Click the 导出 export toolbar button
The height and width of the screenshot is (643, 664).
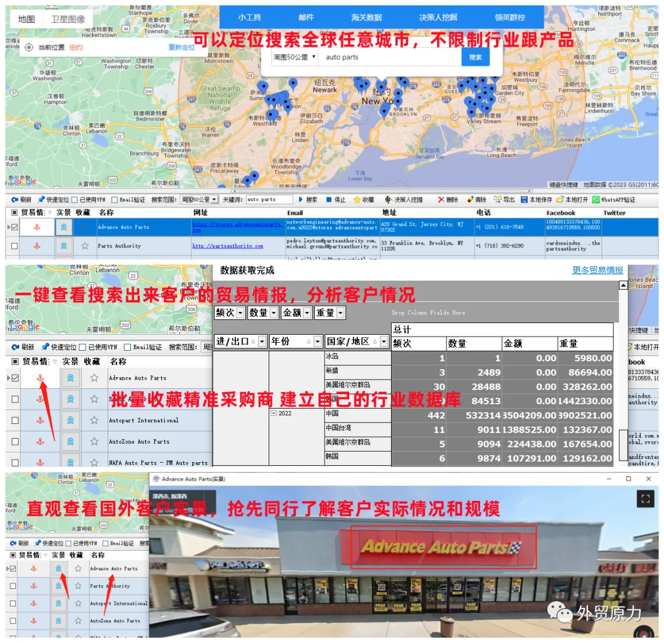tap(504, 199)
